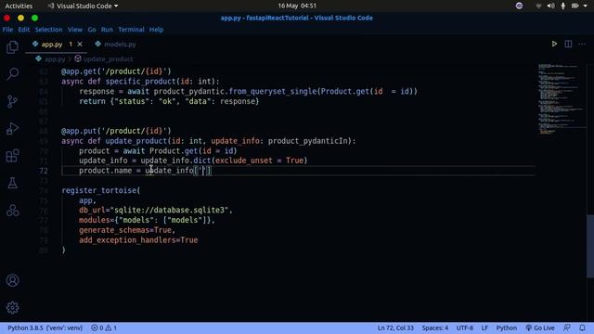Split the editor to the right
This screenshot has height=334, width=594.
click(x=568, y=44)
